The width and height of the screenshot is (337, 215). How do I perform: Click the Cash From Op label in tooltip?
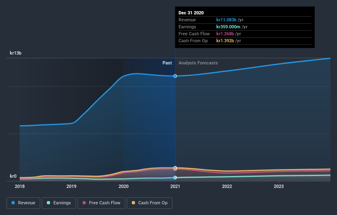point(193,41)
